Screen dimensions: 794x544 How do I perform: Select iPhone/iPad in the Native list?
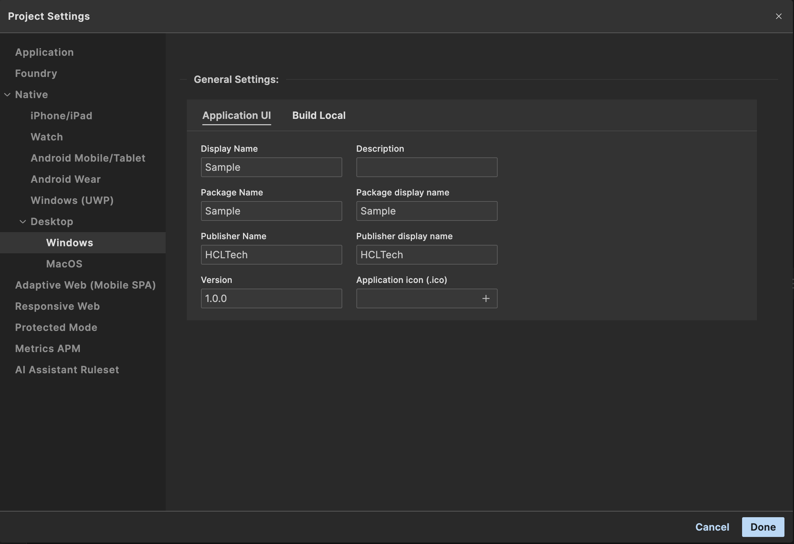[x=61, y=116]
